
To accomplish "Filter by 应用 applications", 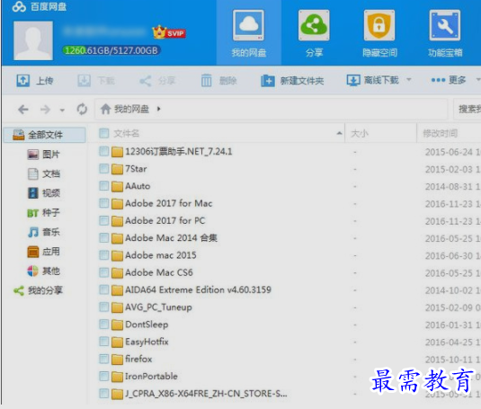I will click(x=43, y=252).
